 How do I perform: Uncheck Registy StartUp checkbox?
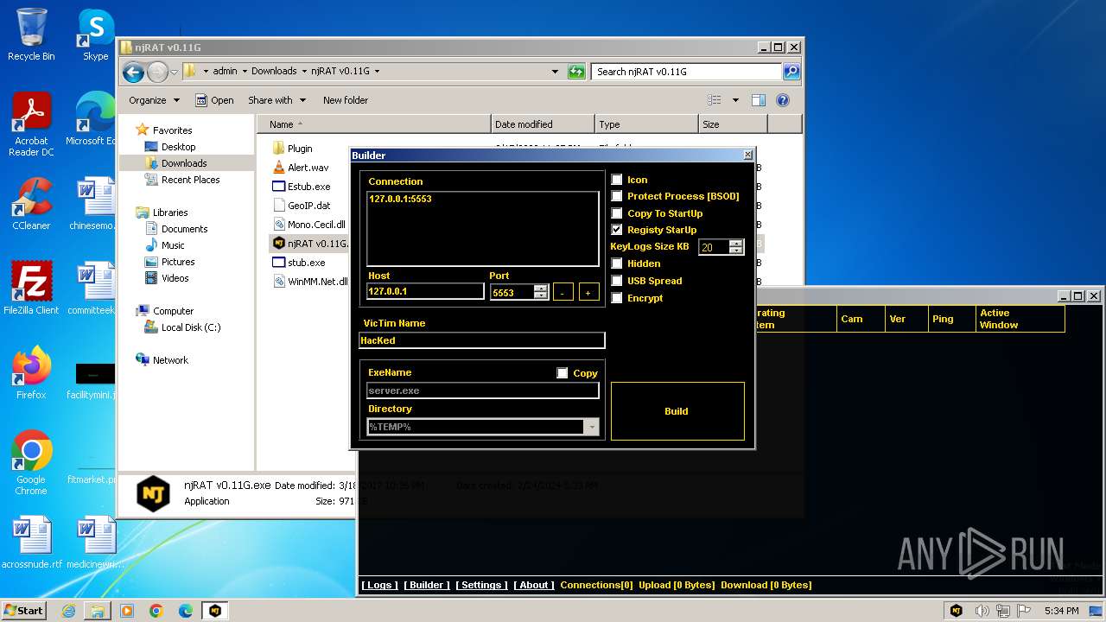(617, 230)
